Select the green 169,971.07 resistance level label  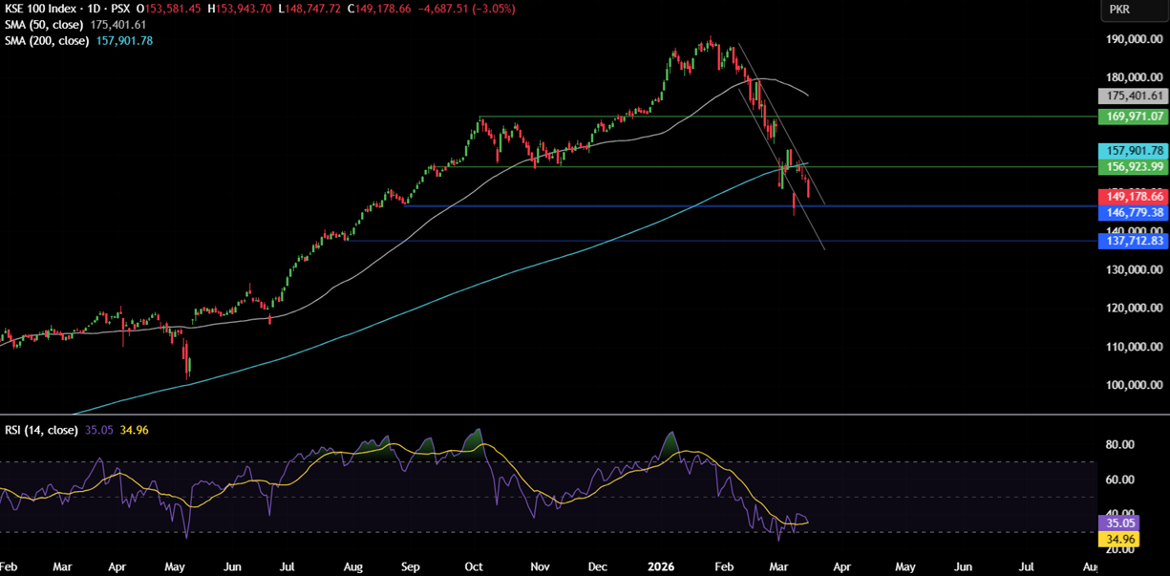tap(1133, 116)
